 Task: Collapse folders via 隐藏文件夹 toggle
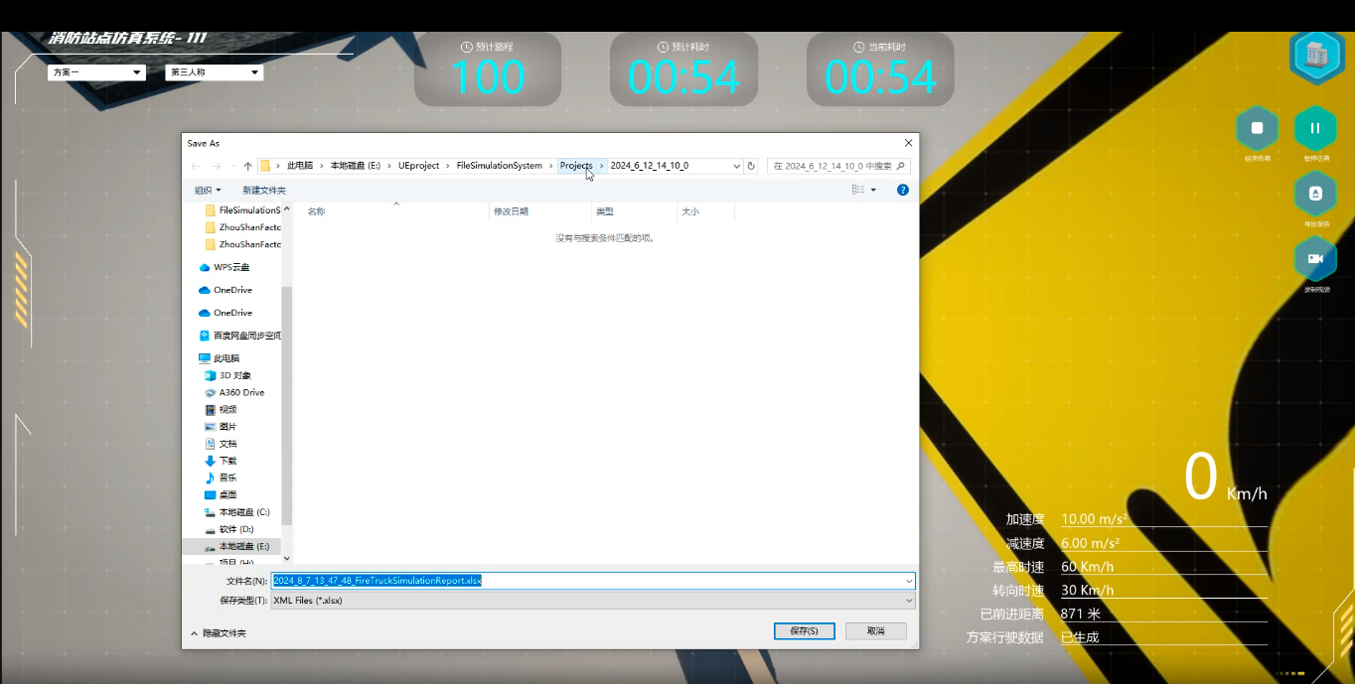coord(219,632)
